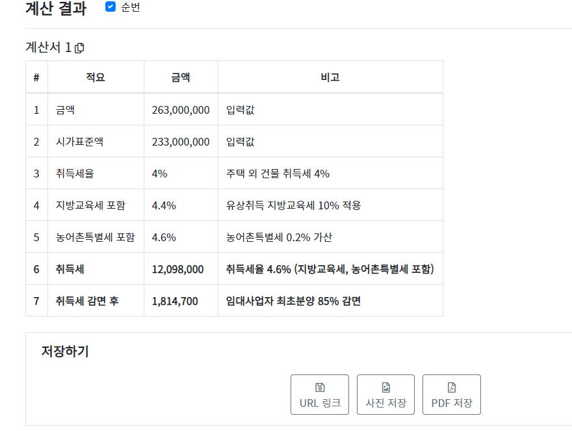The image size is (572, 431).
Task: Click the 적요 column header
Action: [96, 77]
